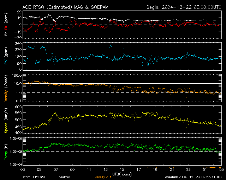Screen dimensions: 226x180
Task: Click the "caution:" legend label
Action: pyautogui.click(x=64, y=177)
